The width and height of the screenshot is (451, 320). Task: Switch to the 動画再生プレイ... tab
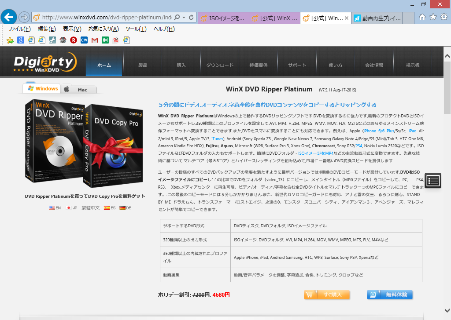377,18
